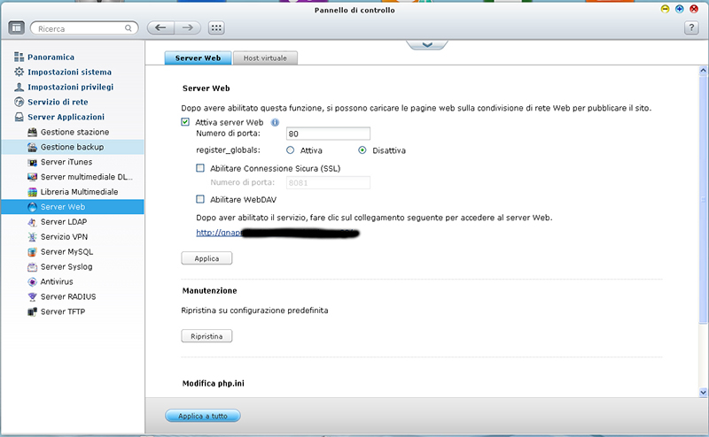Screen dimensions: 709x437
Task: Open the grid view icon in toolbar
Action: (217, 28)
